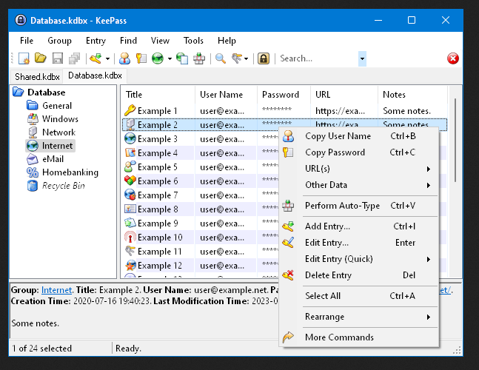Select the Network group
479x370 pixels.
click(x=58, y=132)
